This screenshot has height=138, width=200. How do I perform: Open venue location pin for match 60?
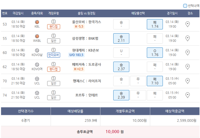point(188,52)
